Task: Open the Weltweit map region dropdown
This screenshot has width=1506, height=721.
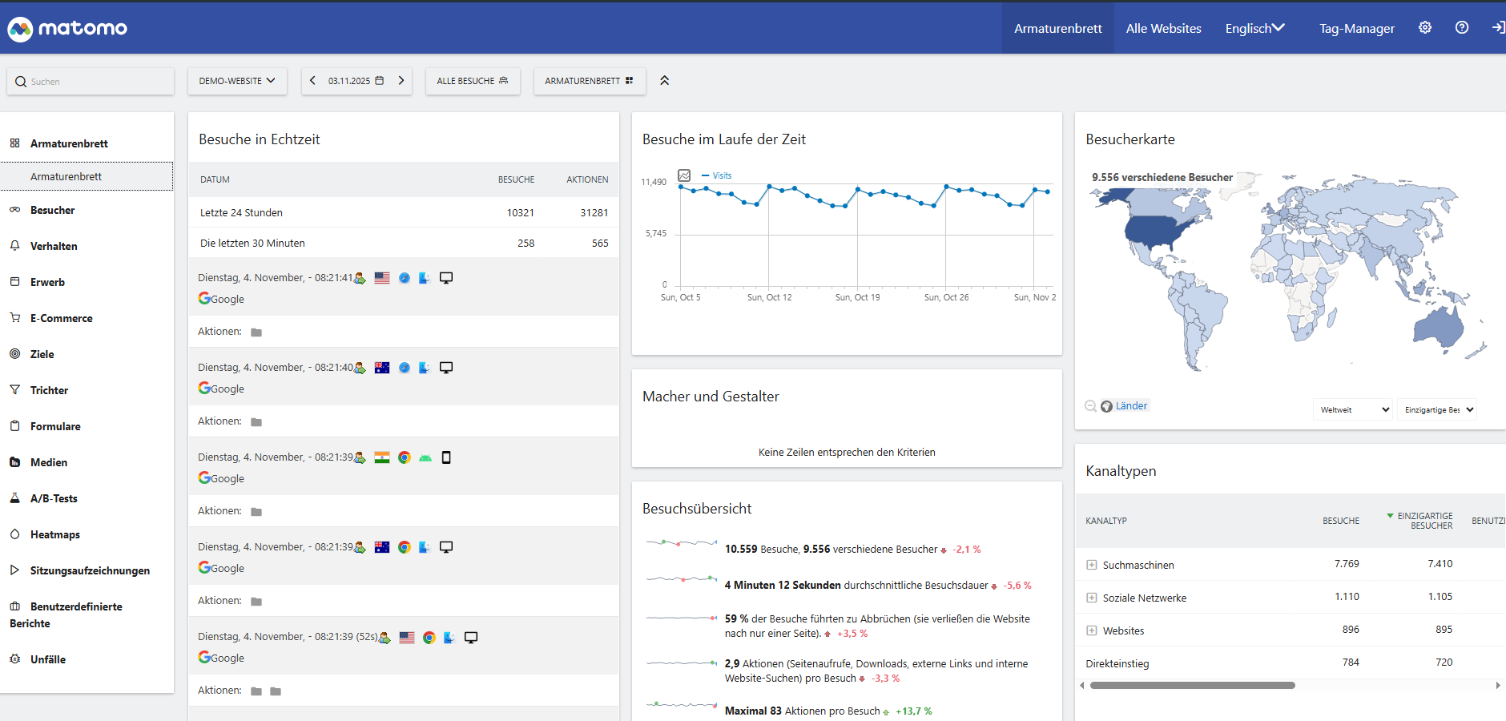Action: click(x=1353, y=409)
